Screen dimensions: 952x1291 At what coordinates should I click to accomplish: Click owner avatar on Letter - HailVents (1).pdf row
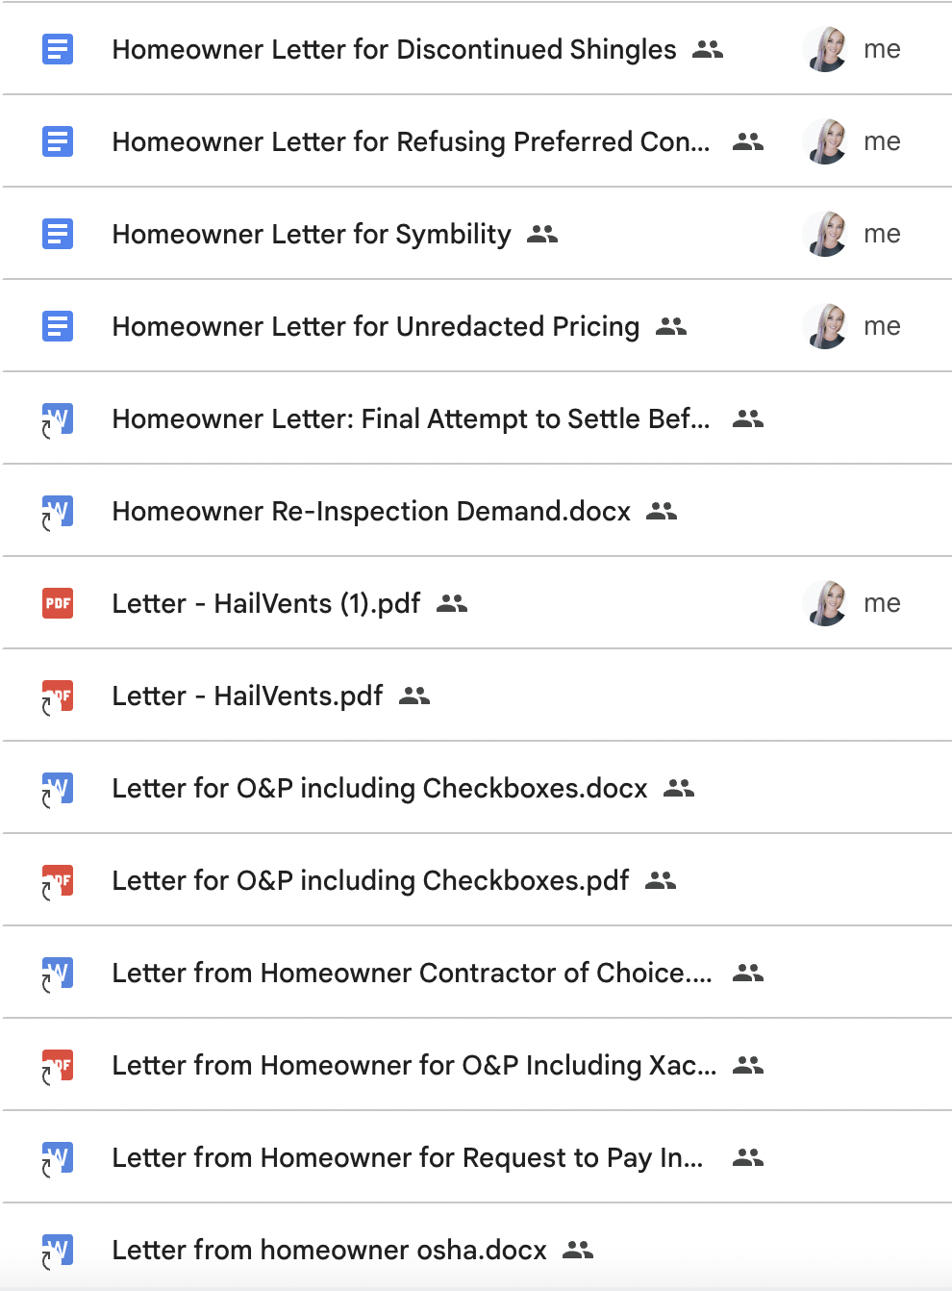point(825,603)
